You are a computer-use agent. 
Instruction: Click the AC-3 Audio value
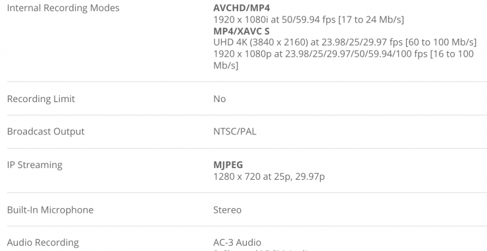coord(237,242)
